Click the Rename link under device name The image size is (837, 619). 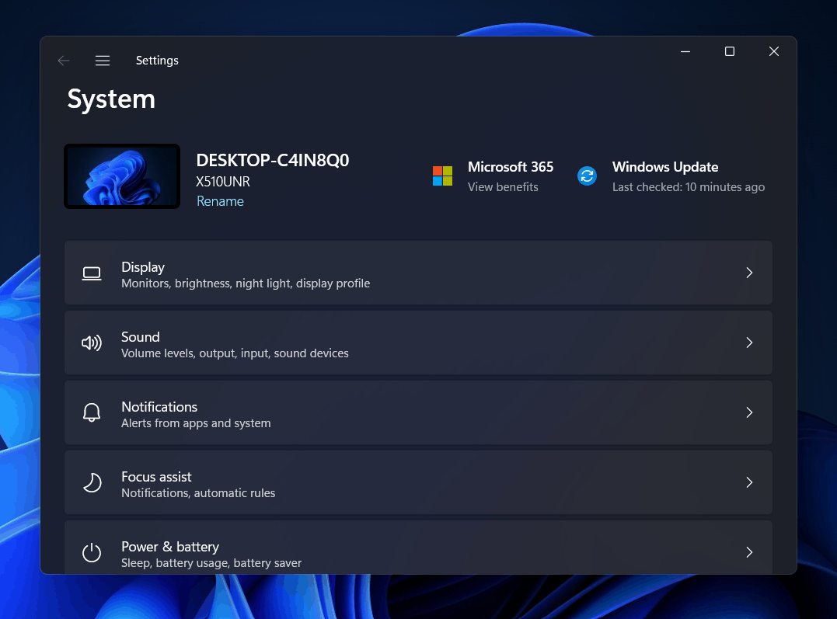(220, 201)
